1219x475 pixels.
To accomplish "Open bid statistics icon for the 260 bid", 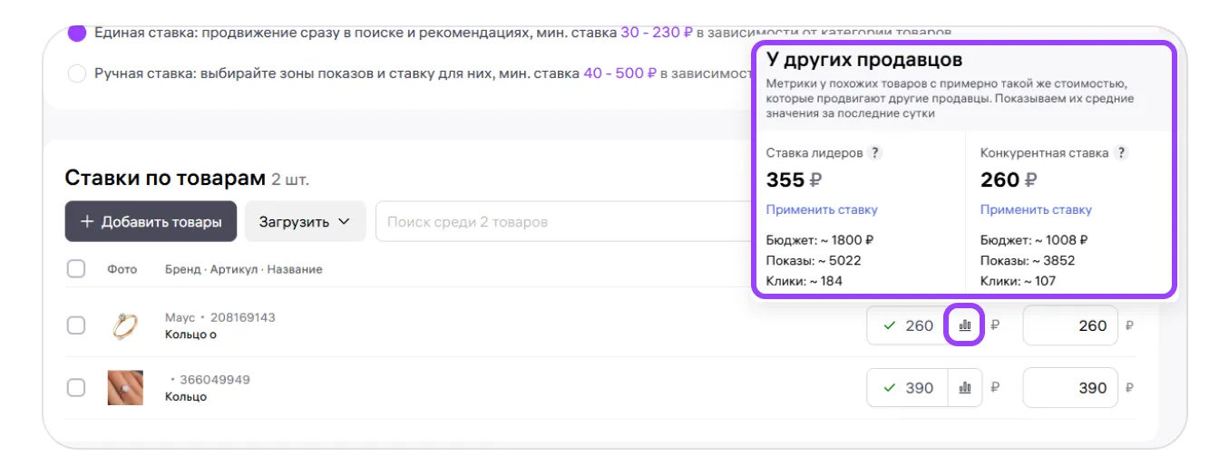I will [x=965, y=326].
